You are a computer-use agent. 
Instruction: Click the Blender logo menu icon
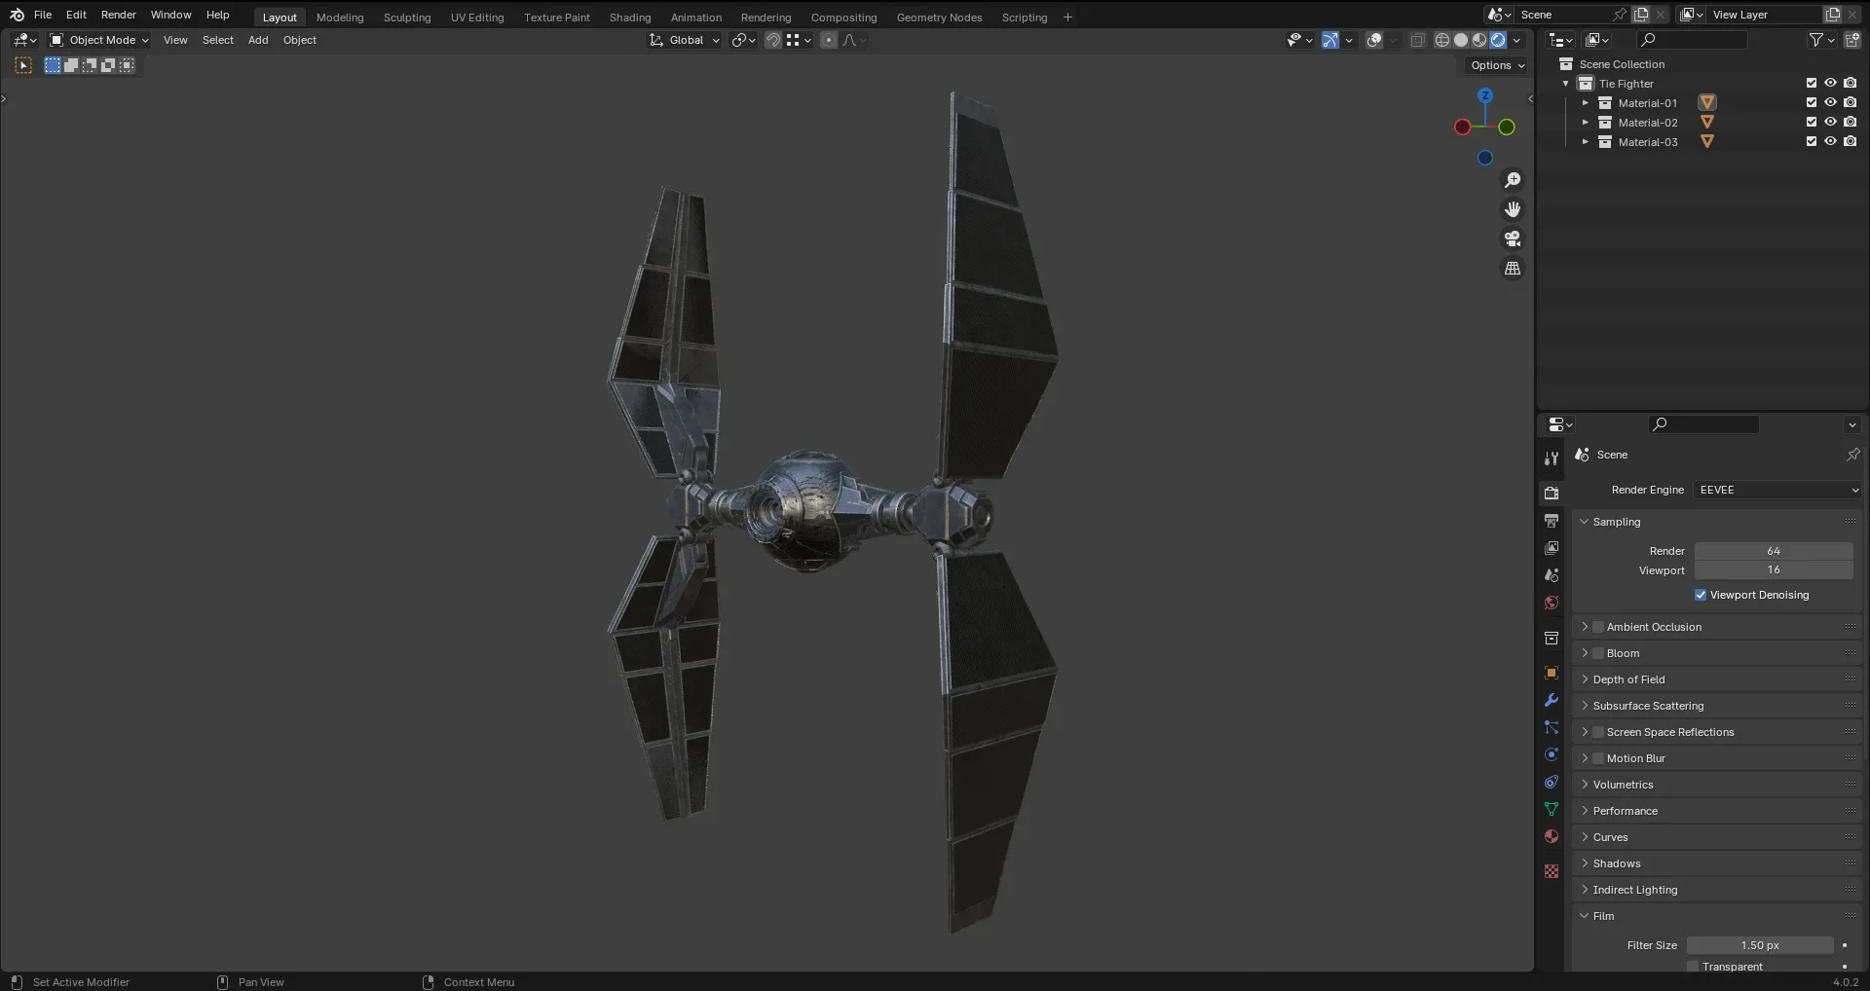click(x=17, y=15)
